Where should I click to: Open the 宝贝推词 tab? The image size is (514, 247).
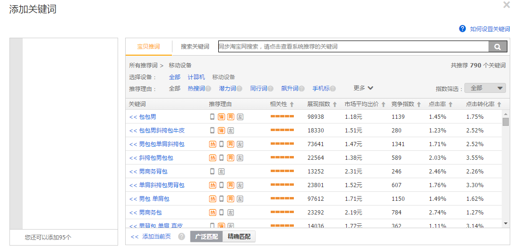point(148,47)
